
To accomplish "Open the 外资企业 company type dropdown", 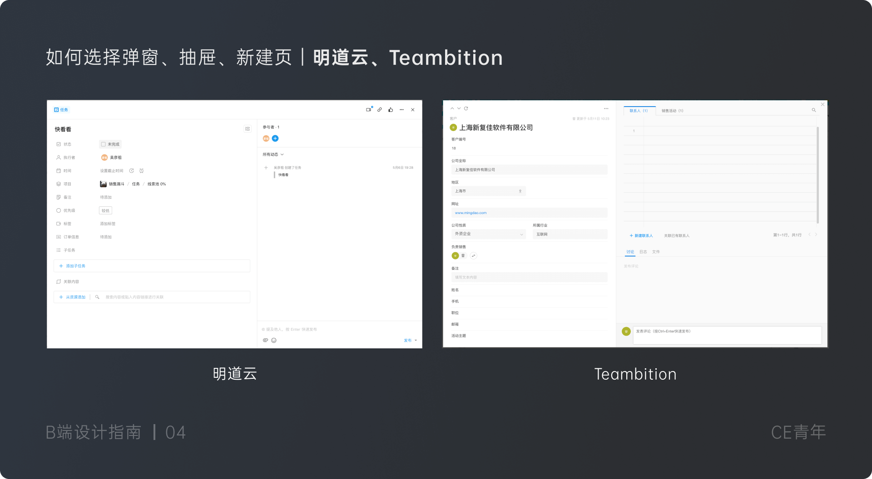I will tap(489, 234).
